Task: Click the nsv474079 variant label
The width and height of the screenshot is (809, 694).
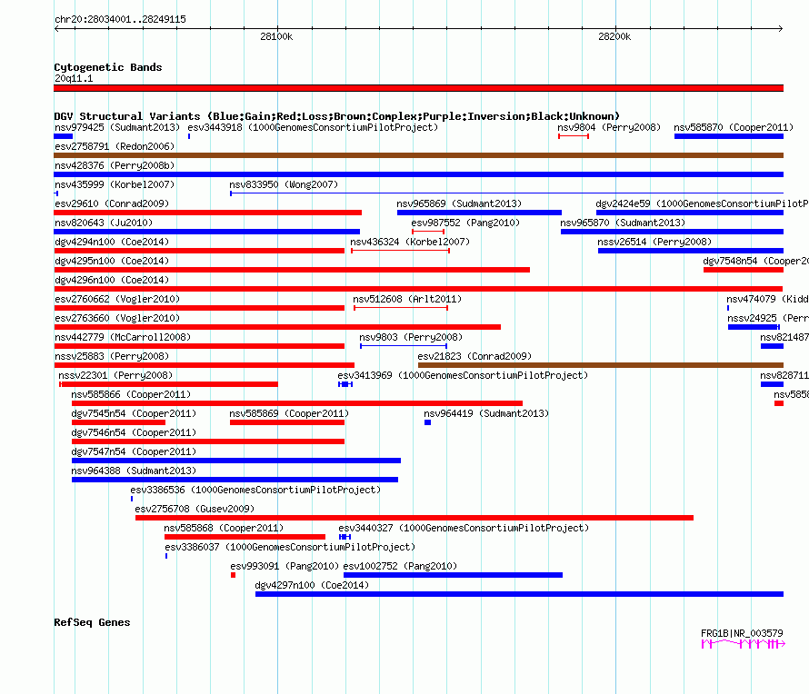Action: (x=767, y=299)
